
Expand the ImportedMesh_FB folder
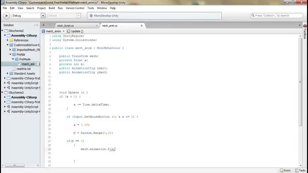[x=11, y=49]
